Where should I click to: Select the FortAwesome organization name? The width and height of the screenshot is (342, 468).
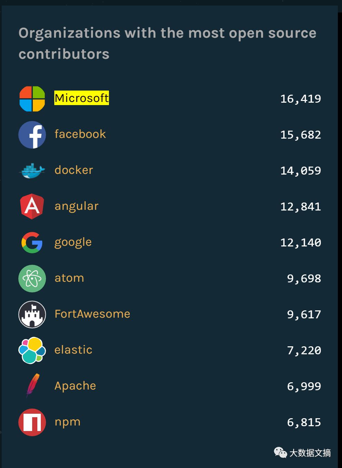[92, 314]
